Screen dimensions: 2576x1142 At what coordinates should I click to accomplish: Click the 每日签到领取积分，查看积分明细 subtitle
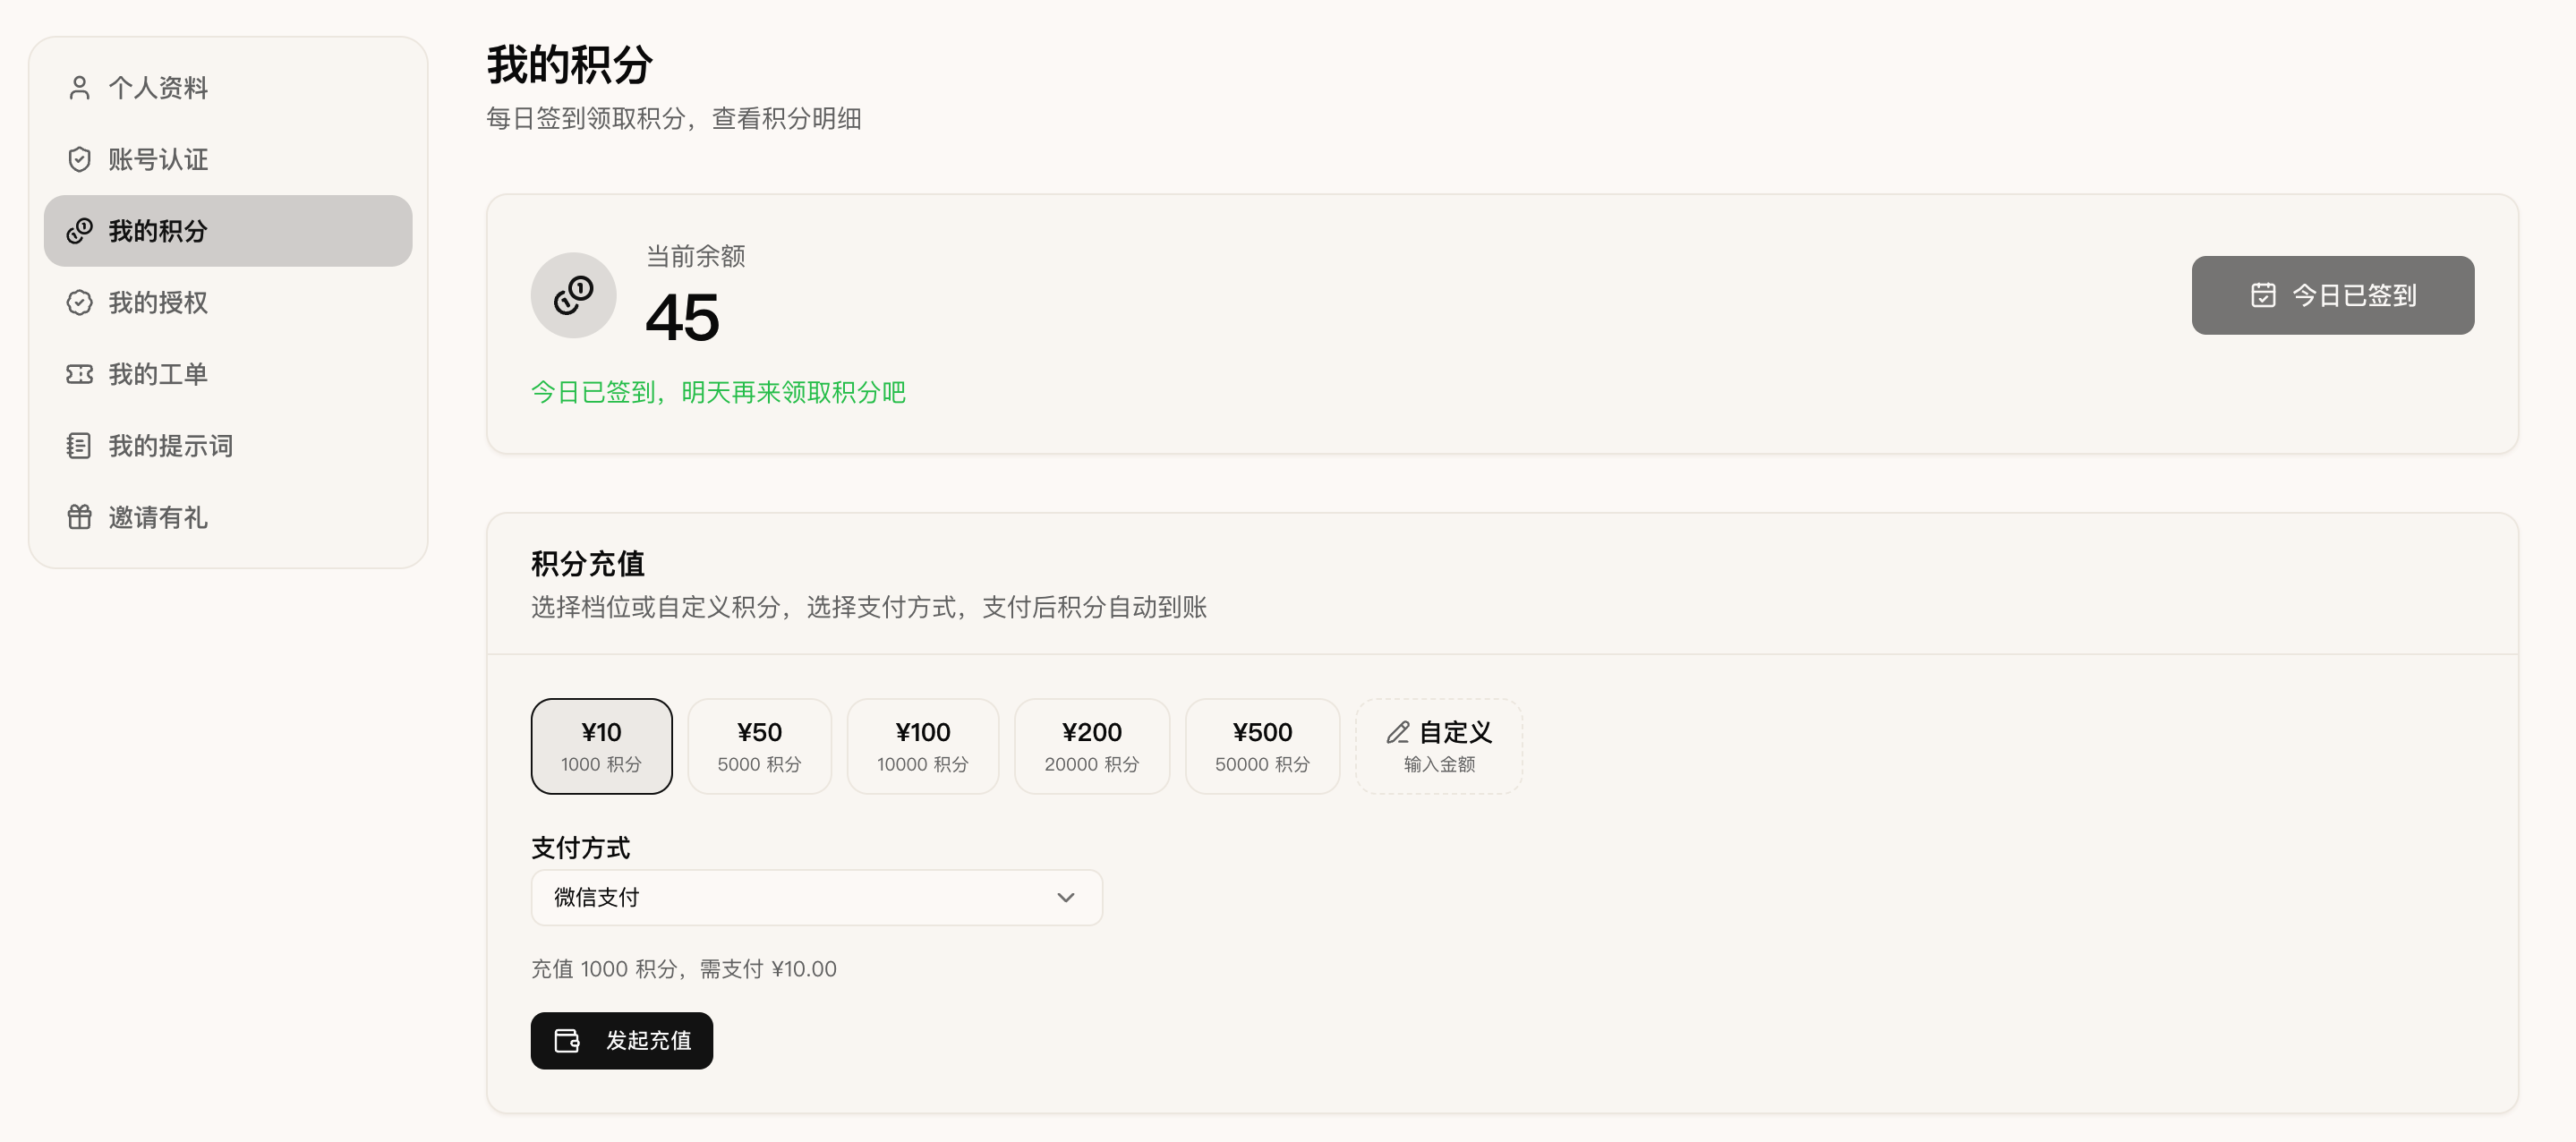pyautogui.click(x=673, y=119)
